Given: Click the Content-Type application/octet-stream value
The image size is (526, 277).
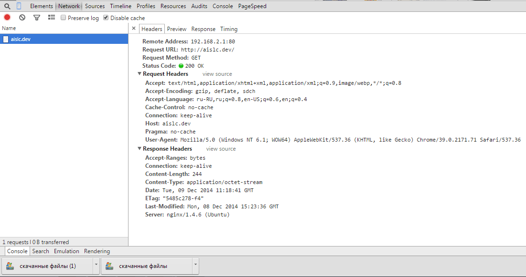Looking at the screenshot, I should tap(225, 182).
